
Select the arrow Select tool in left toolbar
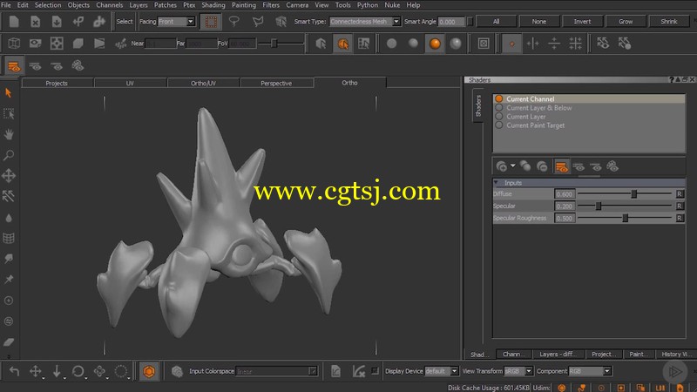click(9, 93)
